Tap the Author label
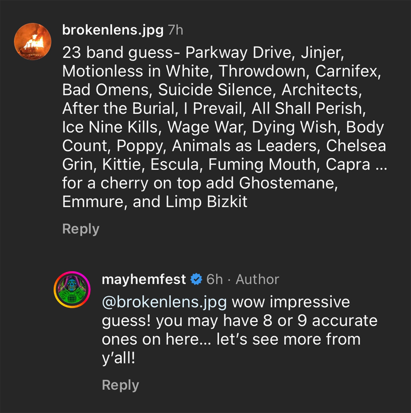The width and height of the screenshot is (411, 413). pos(257,279)
